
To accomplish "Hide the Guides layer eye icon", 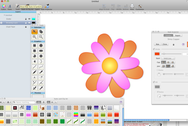I will 29,19.
